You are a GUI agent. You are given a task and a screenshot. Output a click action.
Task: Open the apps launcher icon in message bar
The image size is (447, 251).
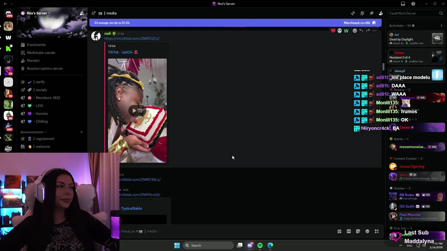377,231
